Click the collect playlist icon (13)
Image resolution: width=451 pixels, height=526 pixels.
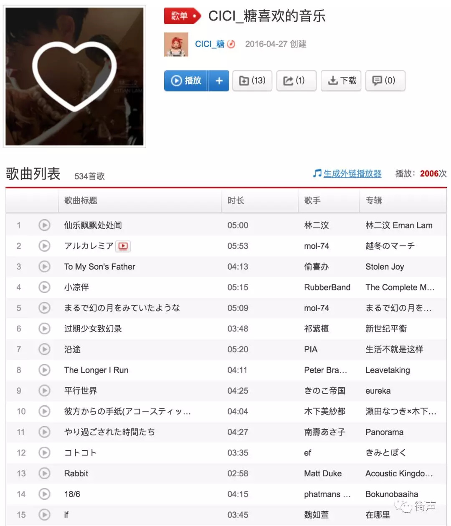252,81
